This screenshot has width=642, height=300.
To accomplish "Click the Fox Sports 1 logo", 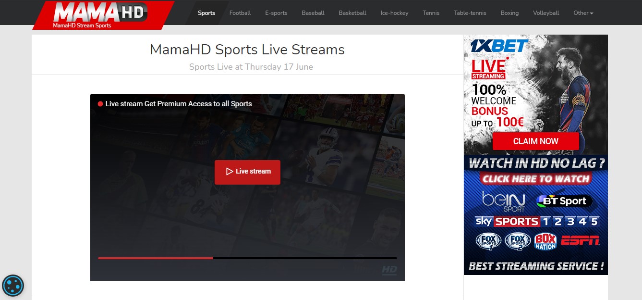I will tap(488, 241).
